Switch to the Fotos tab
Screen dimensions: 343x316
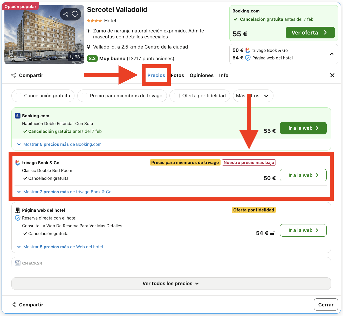(x=177, y=75)
